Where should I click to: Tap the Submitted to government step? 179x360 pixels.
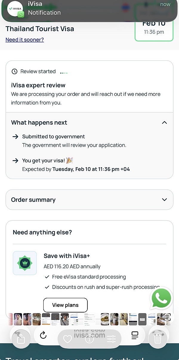[x=54, y=137]
